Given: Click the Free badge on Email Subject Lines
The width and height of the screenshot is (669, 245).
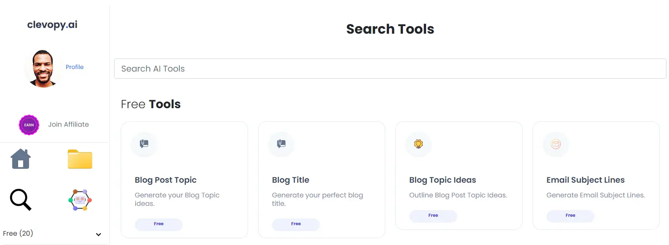Looking at the screenshot, I should point(570,216).
